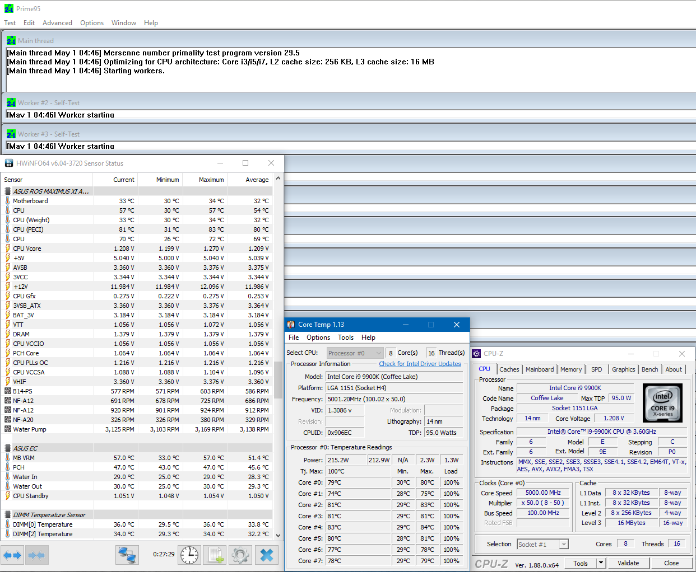Image resolution: width=696 pixels, height=572 pixels.
Task: Reset min/max with the HWiNFO clock icon
Action: (189, 555)
